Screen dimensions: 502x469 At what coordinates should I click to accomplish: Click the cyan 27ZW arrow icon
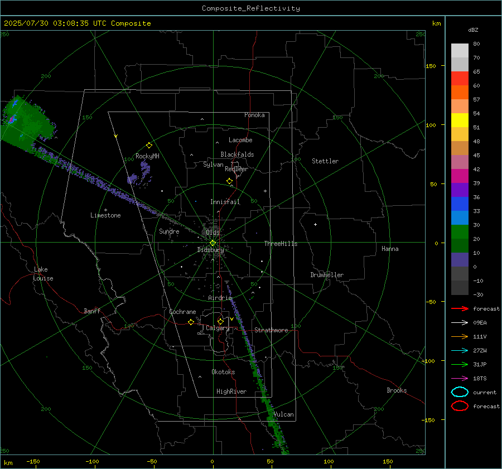click(460, 351)
